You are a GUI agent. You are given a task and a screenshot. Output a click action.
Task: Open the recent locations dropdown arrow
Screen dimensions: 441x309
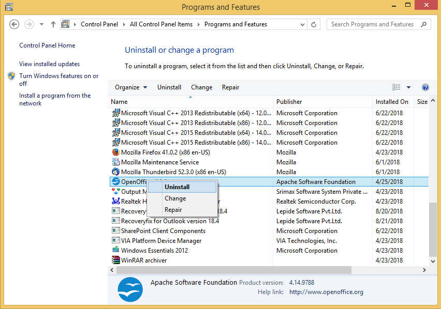click(41, 24)
